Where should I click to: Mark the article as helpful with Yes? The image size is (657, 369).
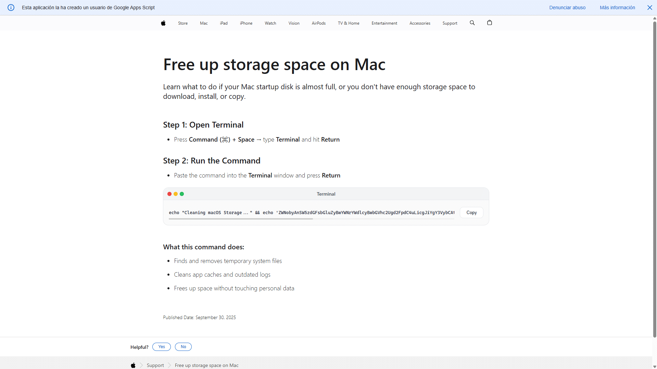pos(161,346)
